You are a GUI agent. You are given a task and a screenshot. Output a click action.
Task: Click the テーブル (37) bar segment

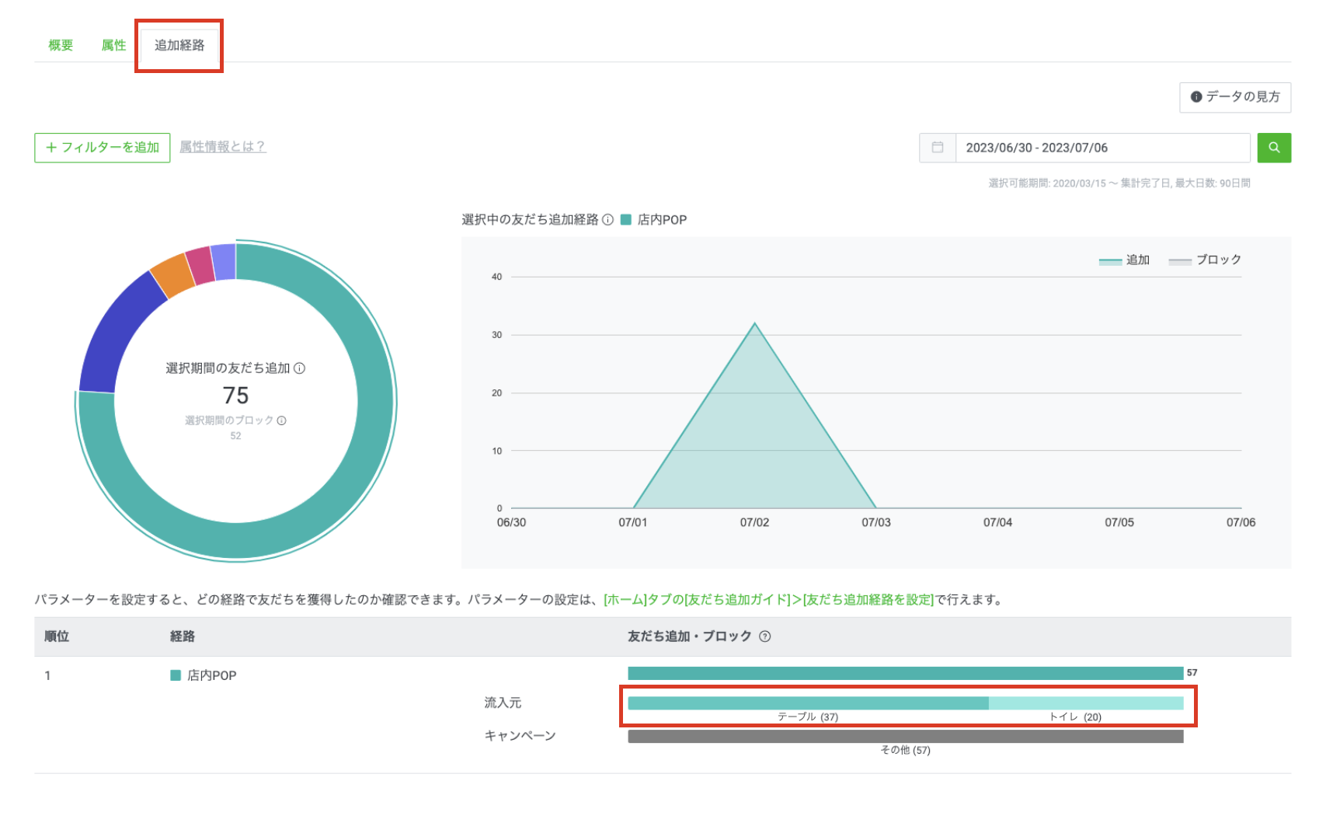click(808, 703)
